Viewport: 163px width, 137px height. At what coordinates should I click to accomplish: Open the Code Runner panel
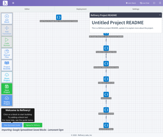7,42
